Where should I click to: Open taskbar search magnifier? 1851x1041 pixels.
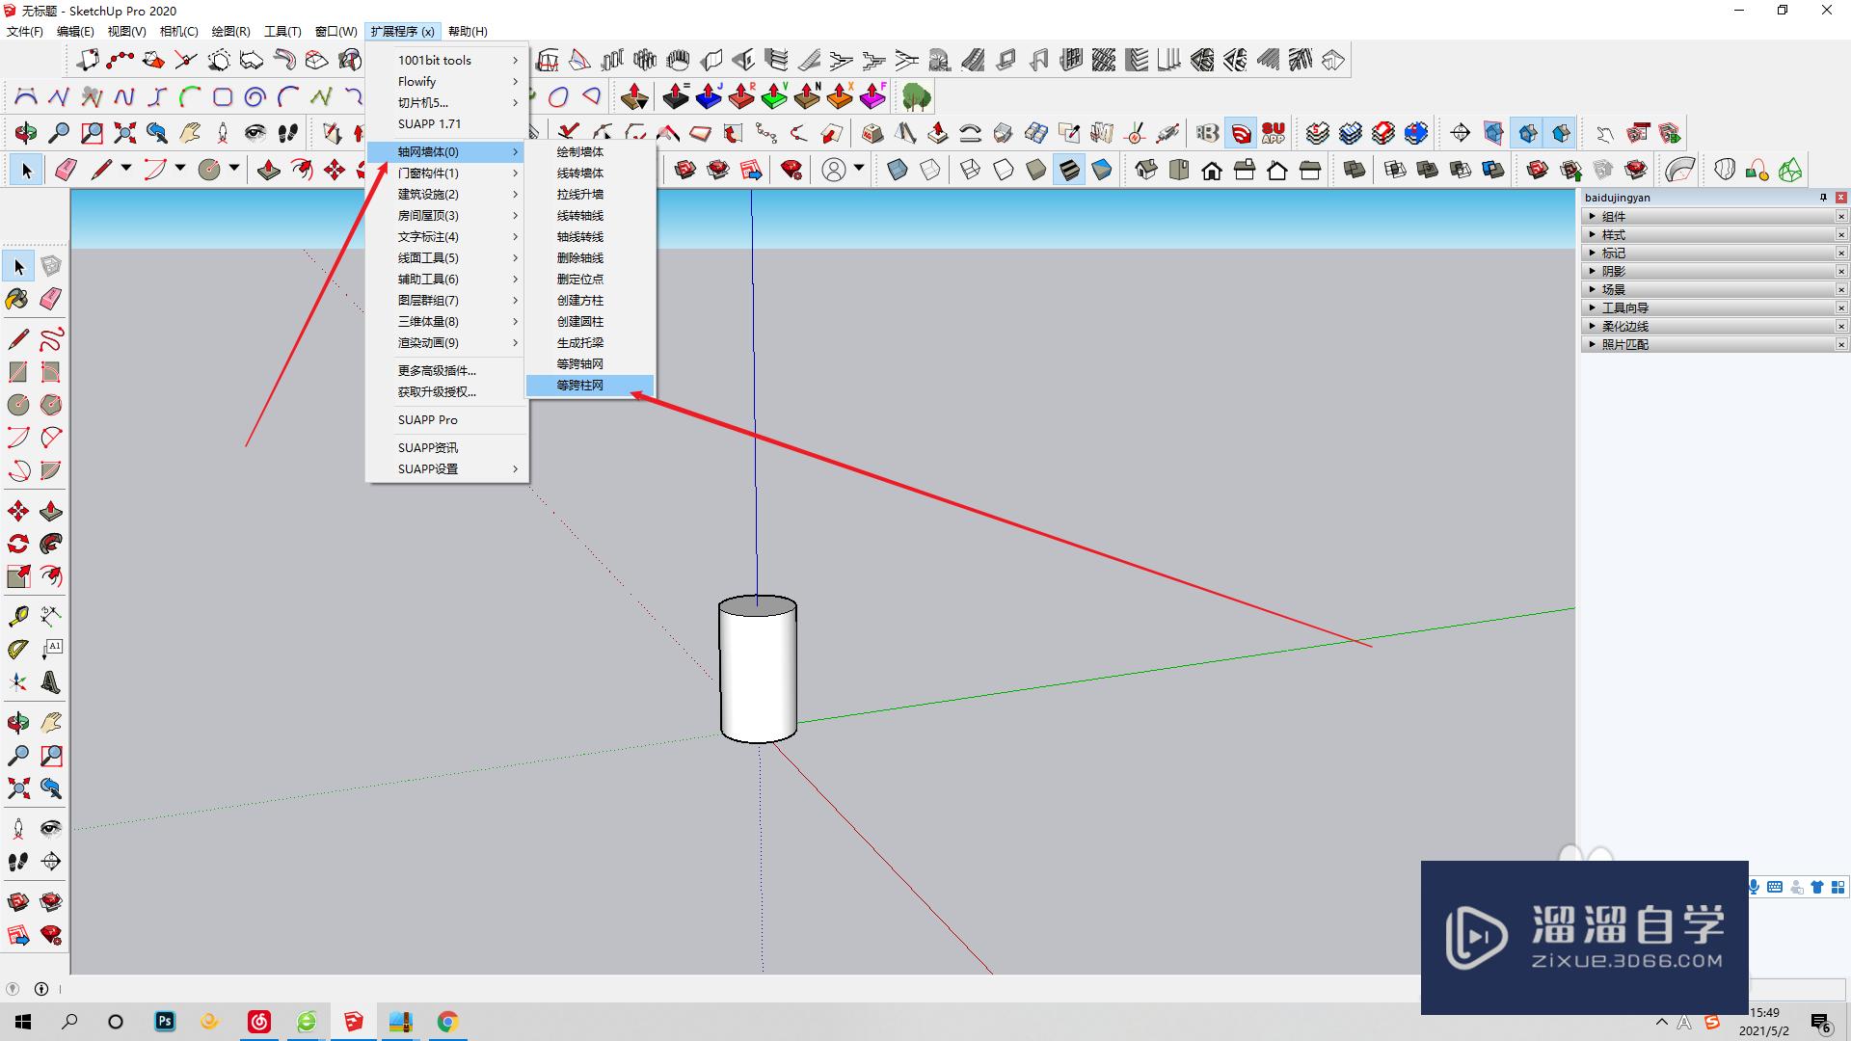[69, 1022]
